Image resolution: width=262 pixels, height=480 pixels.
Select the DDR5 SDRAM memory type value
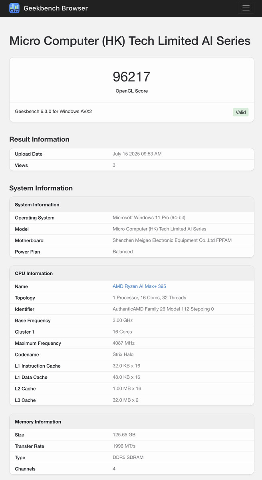pyautogui.click(x=128, y=457)
